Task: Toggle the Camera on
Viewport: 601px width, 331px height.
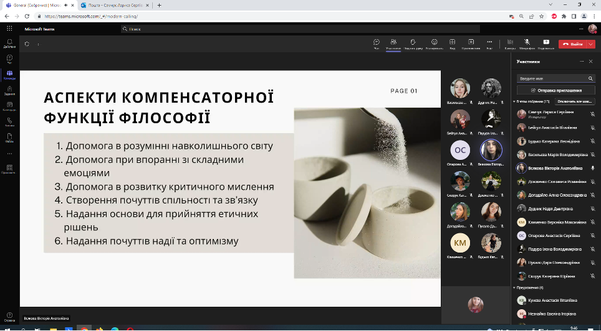Action: 510,44
